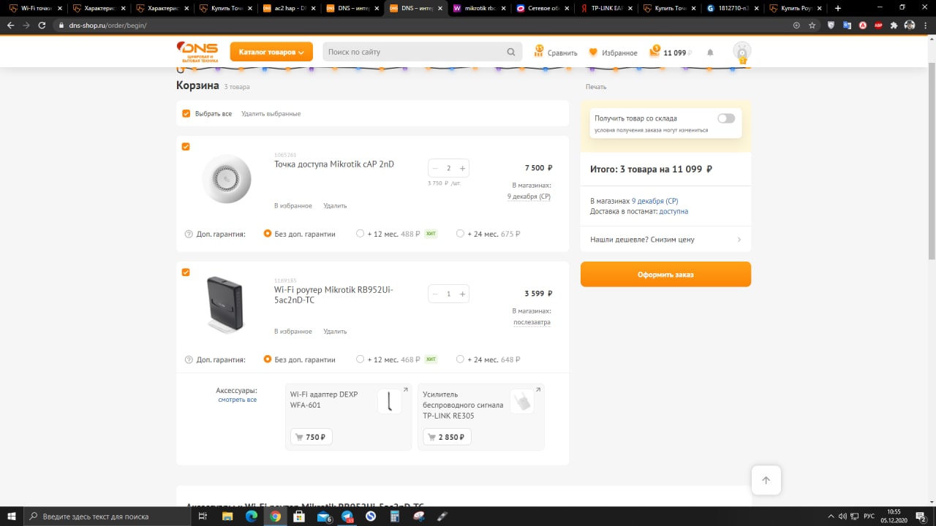Open Сравнить comparison list
The height and width of the screenshot is (526, 936).
coord(556,52)
